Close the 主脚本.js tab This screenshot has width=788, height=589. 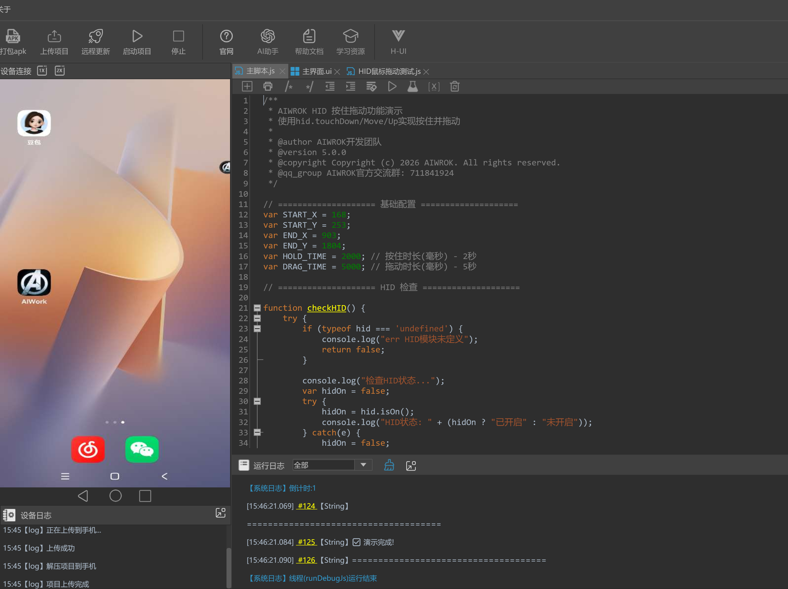click(282, 71)
